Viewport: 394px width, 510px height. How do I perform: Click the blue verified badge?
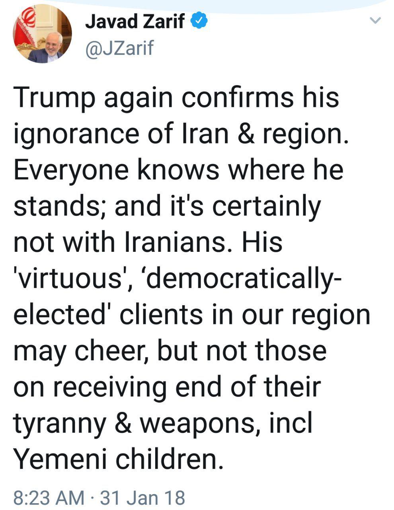click(x=199, y=20)
